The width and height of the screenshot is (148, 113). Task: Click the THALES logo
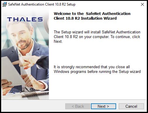point(25,19)
